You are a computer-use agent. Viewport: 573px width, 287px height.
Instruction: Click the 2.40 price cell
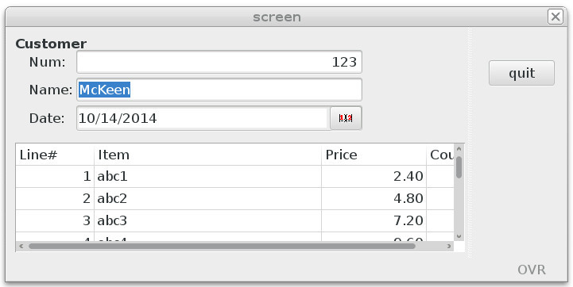pyautogui.click(x=374, y=177)
